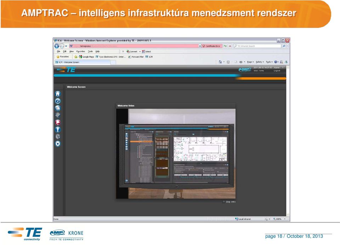Screen dimensions: 340x245
Task: Click the grey layers sidebar icon
Action: (x=58, y=115)
